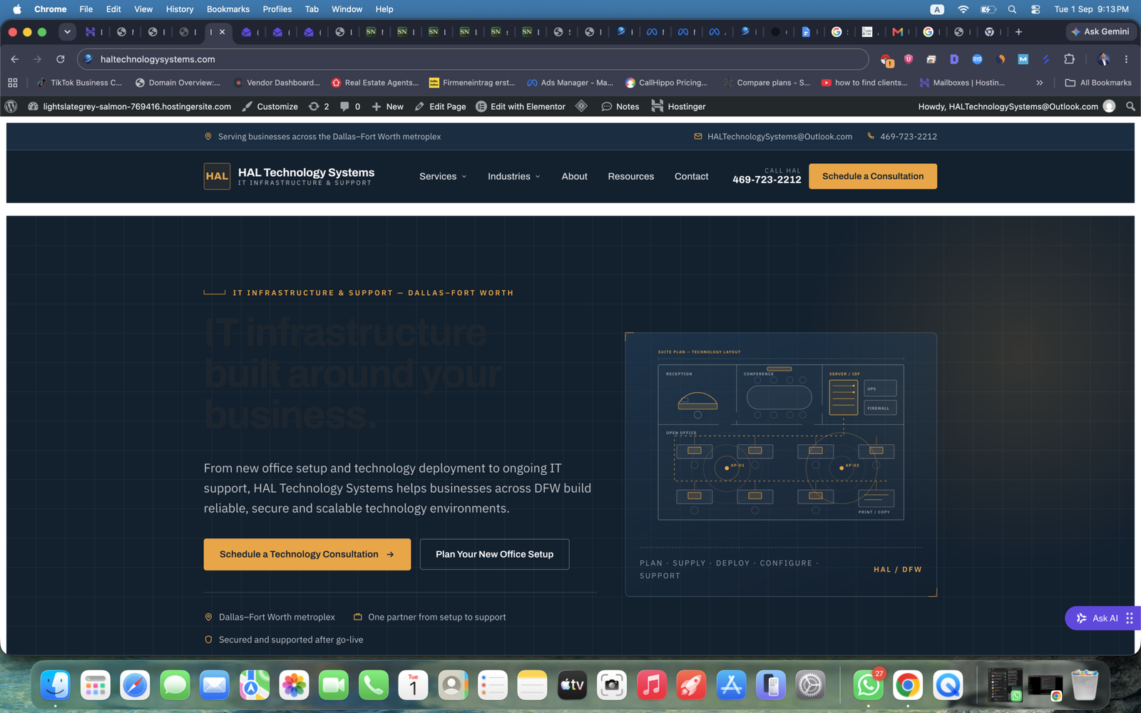
Task: Open the Ask AI floating button
Action: click(1097, 618)
